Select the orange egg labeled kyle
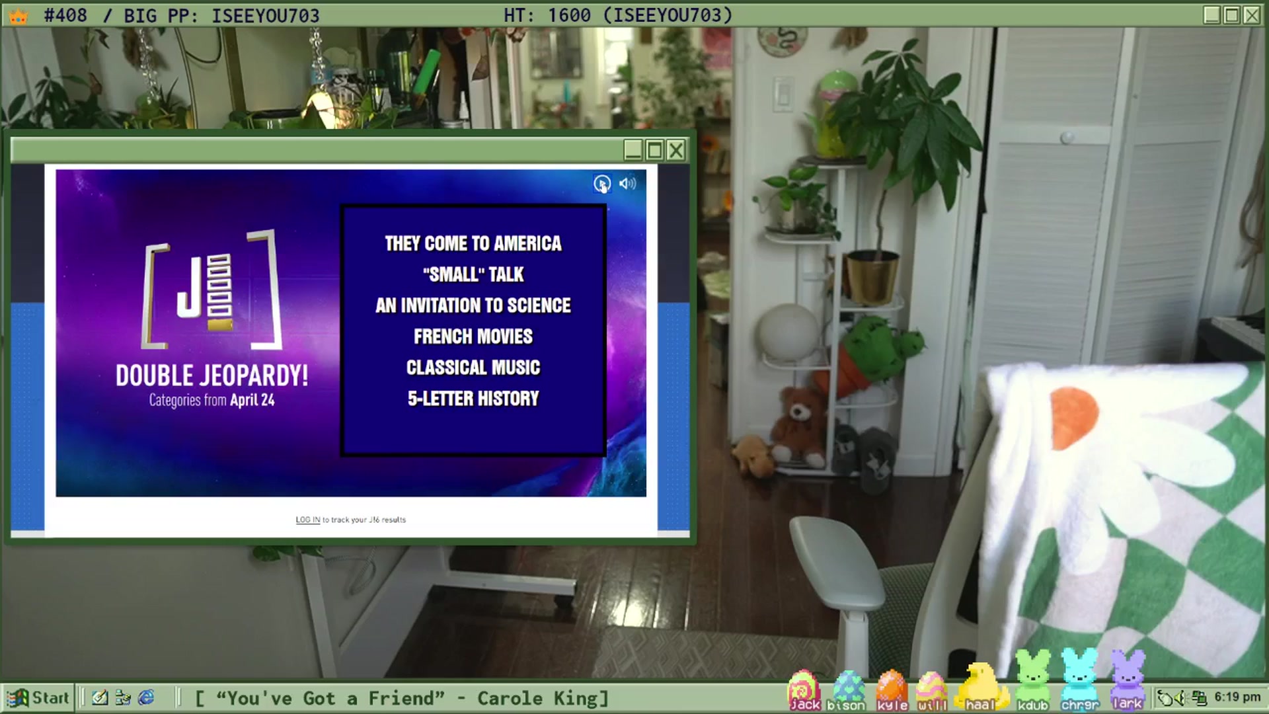This screenshot has width=1269, height=714. (x=892, y=691)
